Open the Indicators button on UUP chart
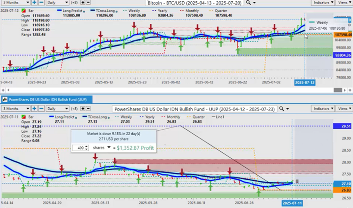This screenshot has width=353, height=208. point(323,109)
